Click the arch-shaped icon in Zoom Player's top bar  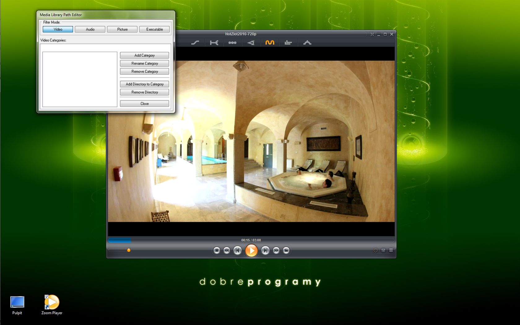point(307,43)
